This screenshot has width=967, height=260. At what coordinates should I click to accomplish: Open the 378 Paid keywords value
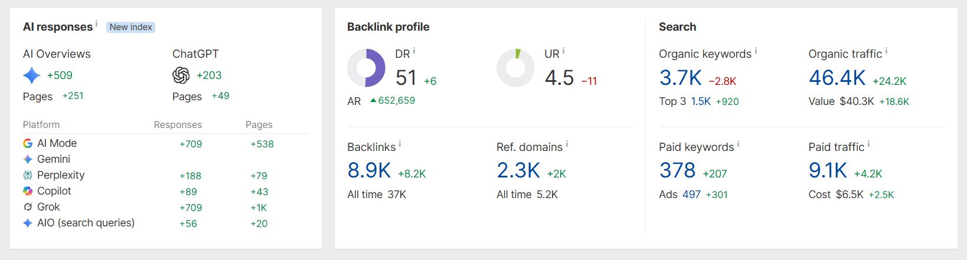678,170
